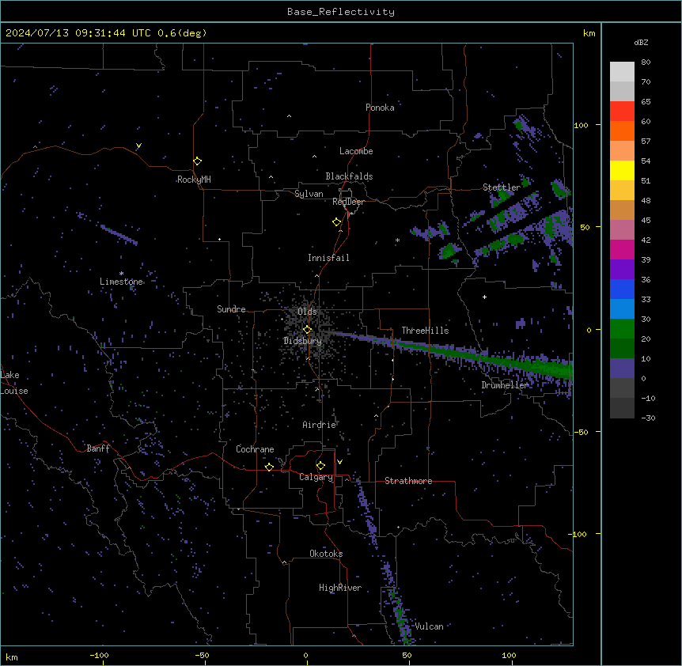Click the Lake Louise label
The height and width of the screenshot is (666, 682).
pos(14,383)
